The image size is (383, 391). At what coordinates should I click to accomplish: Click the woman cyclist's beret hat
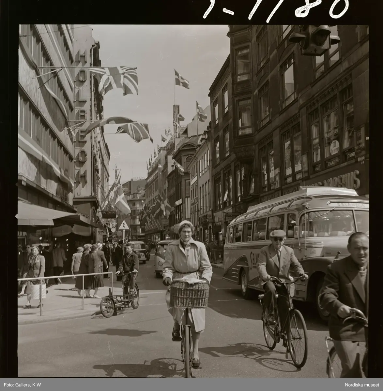point(186,224)
